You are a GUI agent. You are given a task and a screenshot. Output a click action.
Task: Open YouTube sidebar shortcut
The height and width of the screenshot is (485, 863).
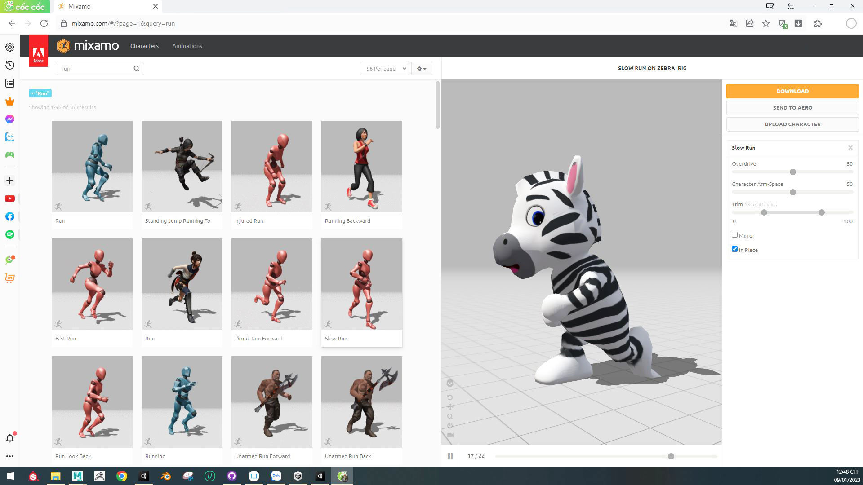pos(10,198)
